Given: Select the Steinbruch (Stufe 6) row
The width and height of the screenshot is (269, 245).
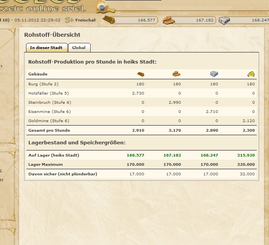Looking at the screenshot, I should click(x=49, y=102).
